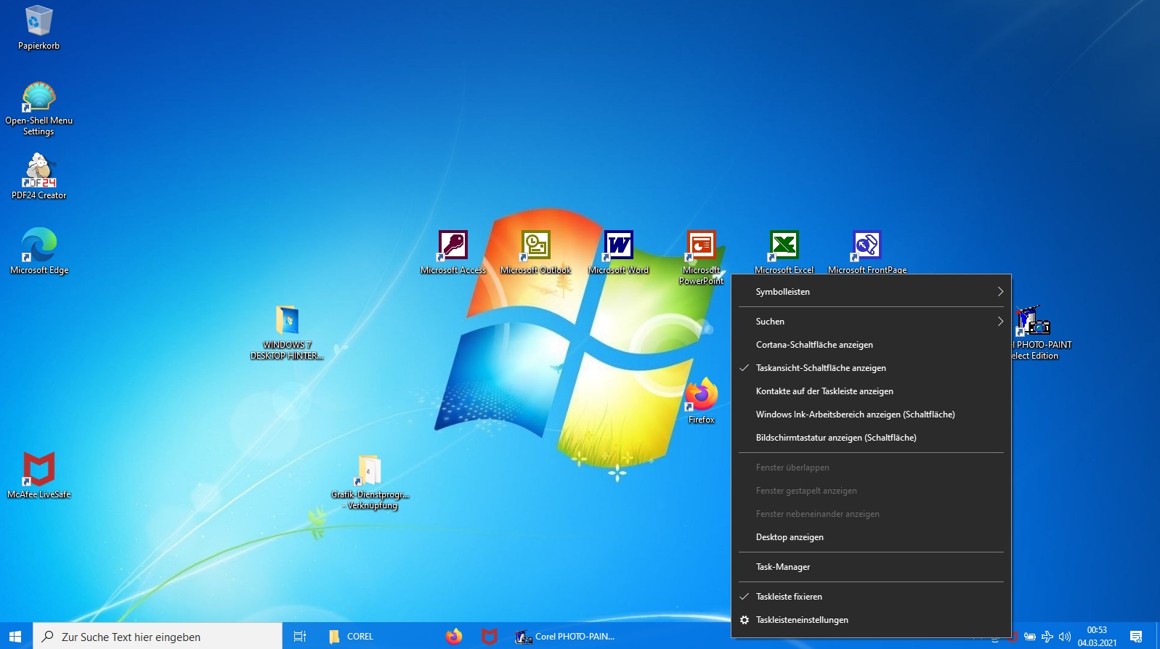Image resolution: width=1160 pixels, height=649 pixels.
Task: Select the Firefox desktop shortcut
Action: pyautogui.click(x=702, y=401)
